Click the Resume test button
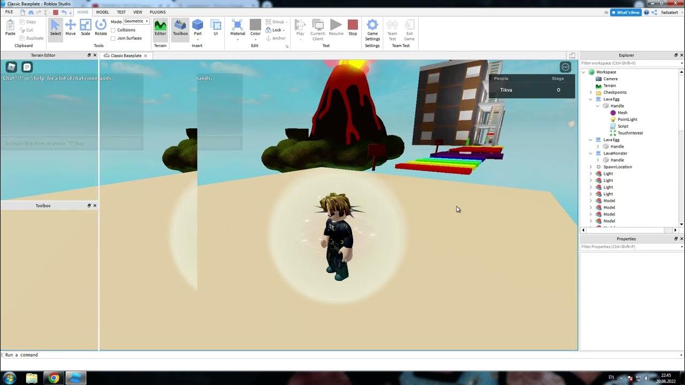The height and width of the screenshot is (385, 685). tap(336, 27)
